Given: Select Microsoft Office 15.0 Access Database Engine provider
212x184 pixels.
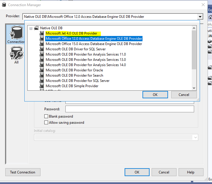Looking at the screenshot, I should 94,44.
